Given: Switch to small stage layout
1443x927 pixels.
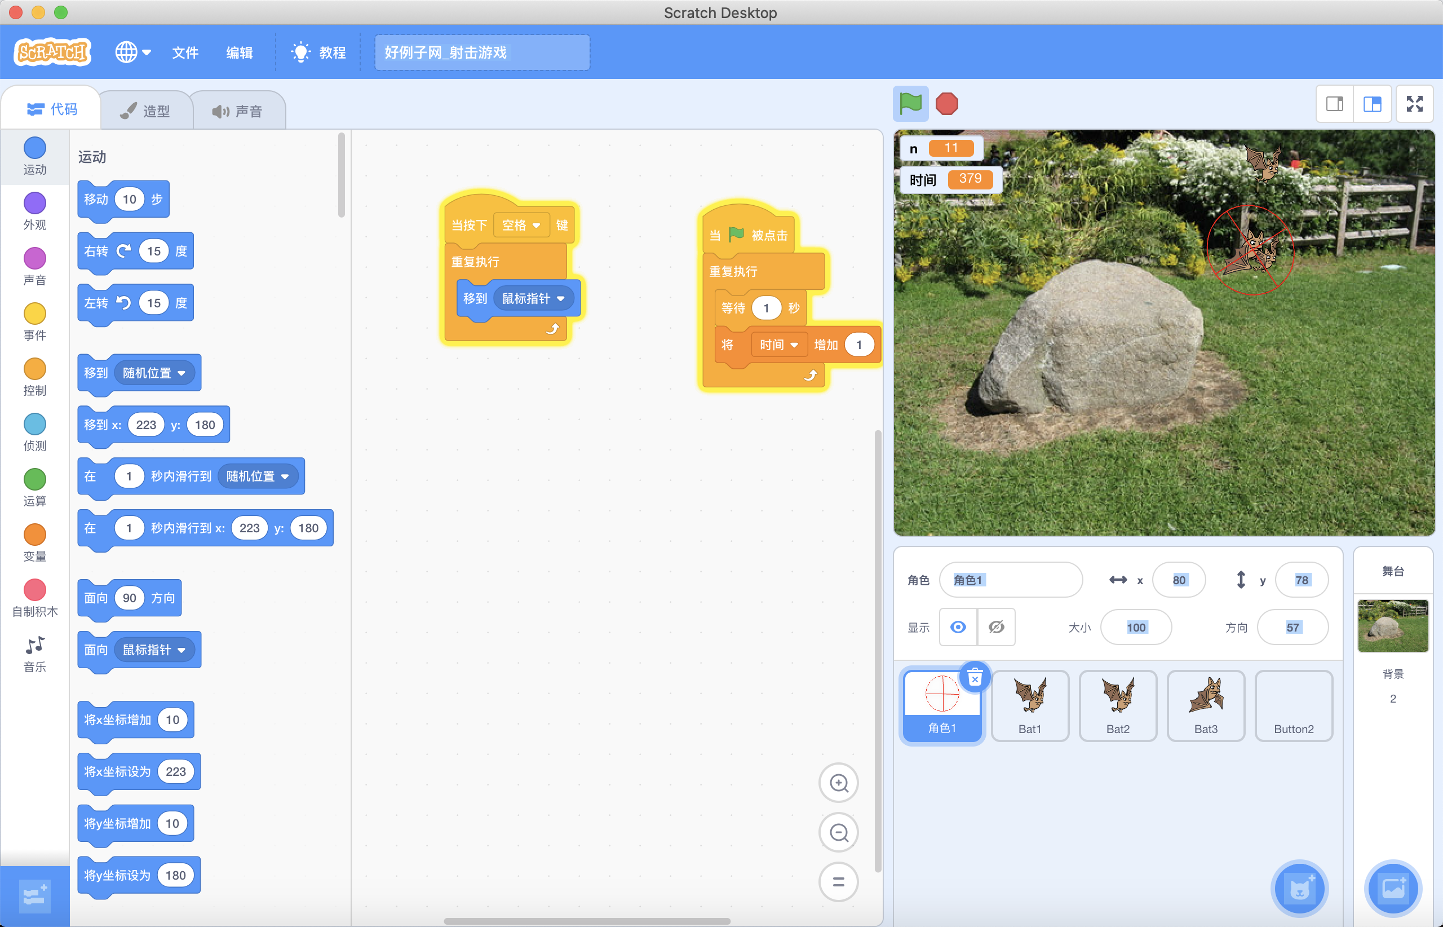Looking at the screenshot, I should click(1335, 104).
